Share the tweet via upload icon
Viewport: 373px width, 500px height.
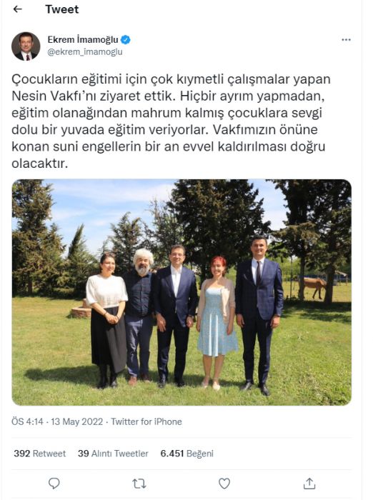point(309,484)
